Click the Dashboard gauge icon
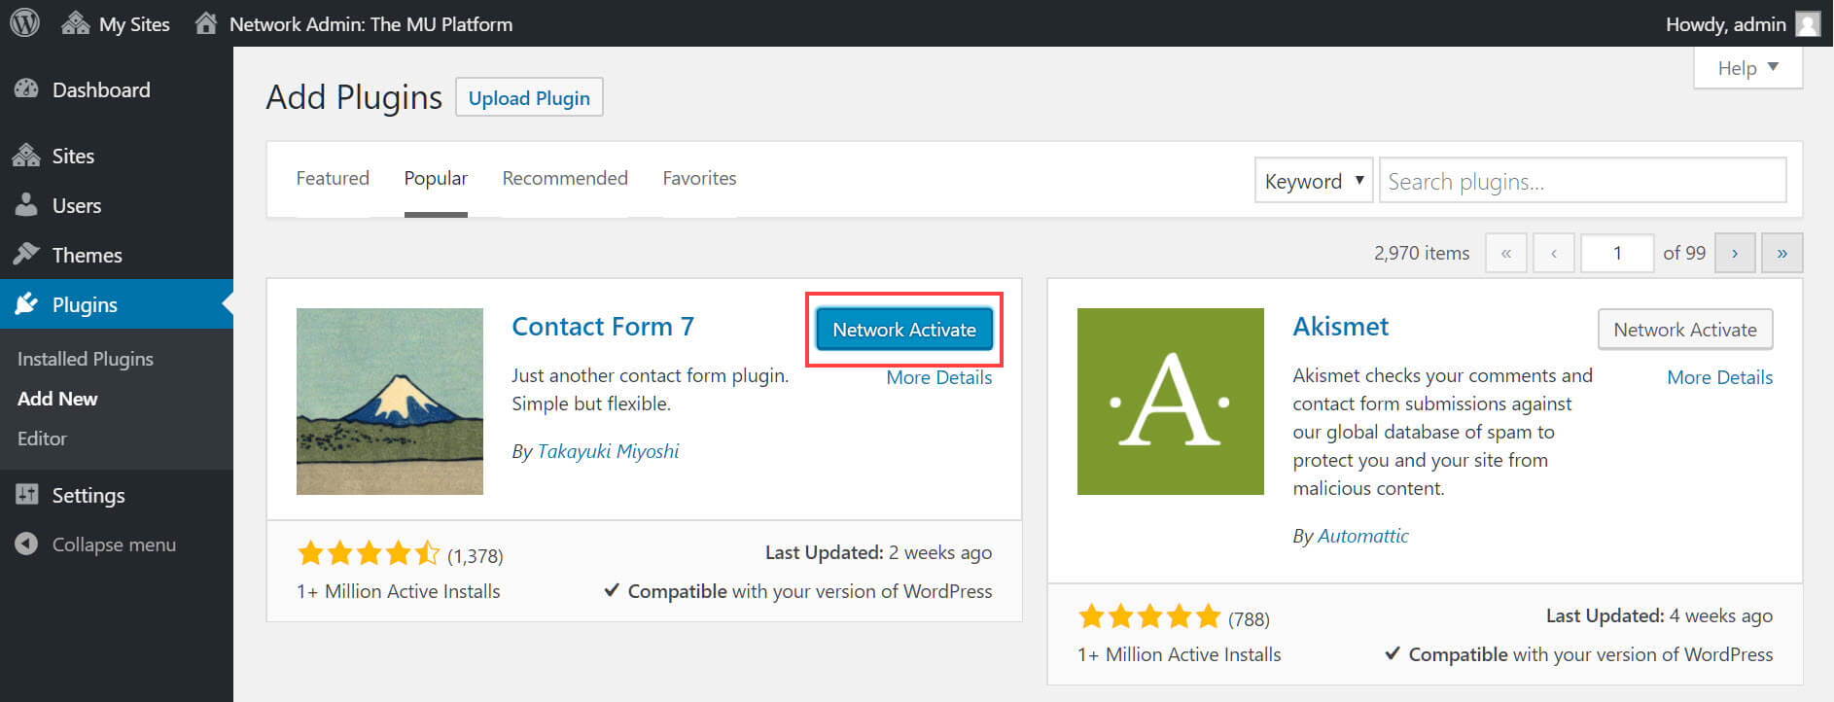 click(26, 89)
